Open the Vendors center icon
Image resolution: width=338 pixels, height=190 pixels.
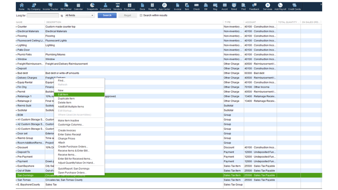click(x=117, y=7)
